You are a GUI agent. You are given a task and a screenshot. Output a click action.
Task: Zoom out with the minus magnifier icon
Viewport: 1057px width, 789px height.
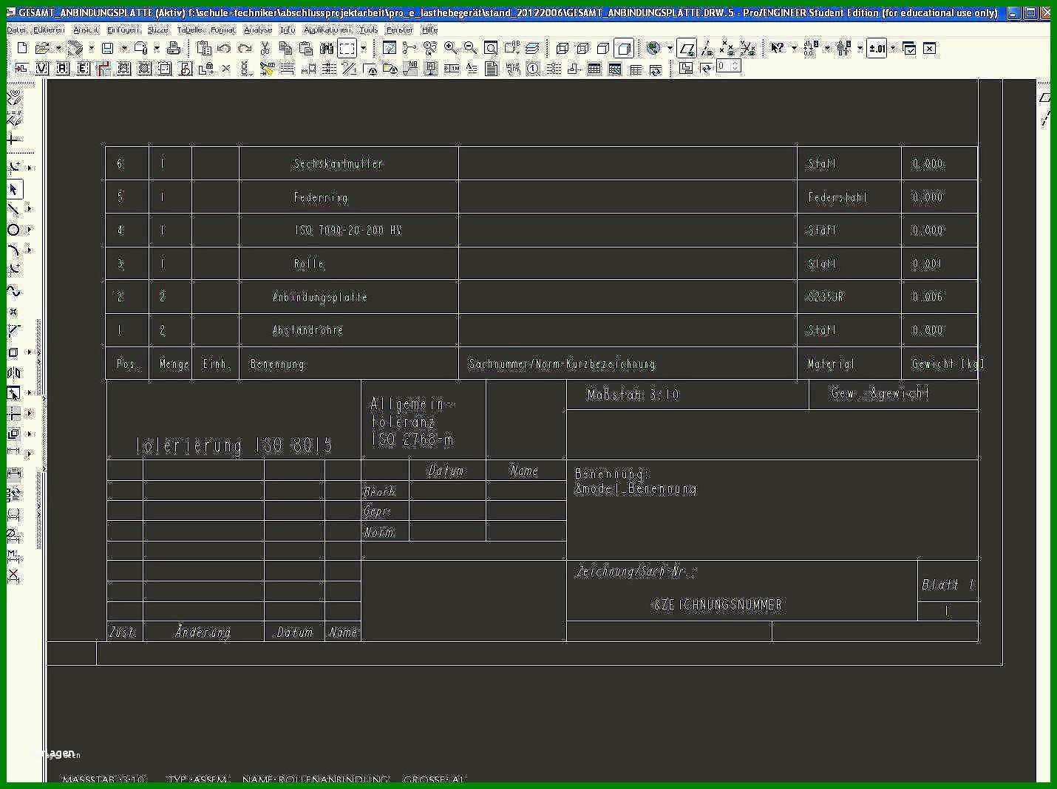[x=470, y=48]
